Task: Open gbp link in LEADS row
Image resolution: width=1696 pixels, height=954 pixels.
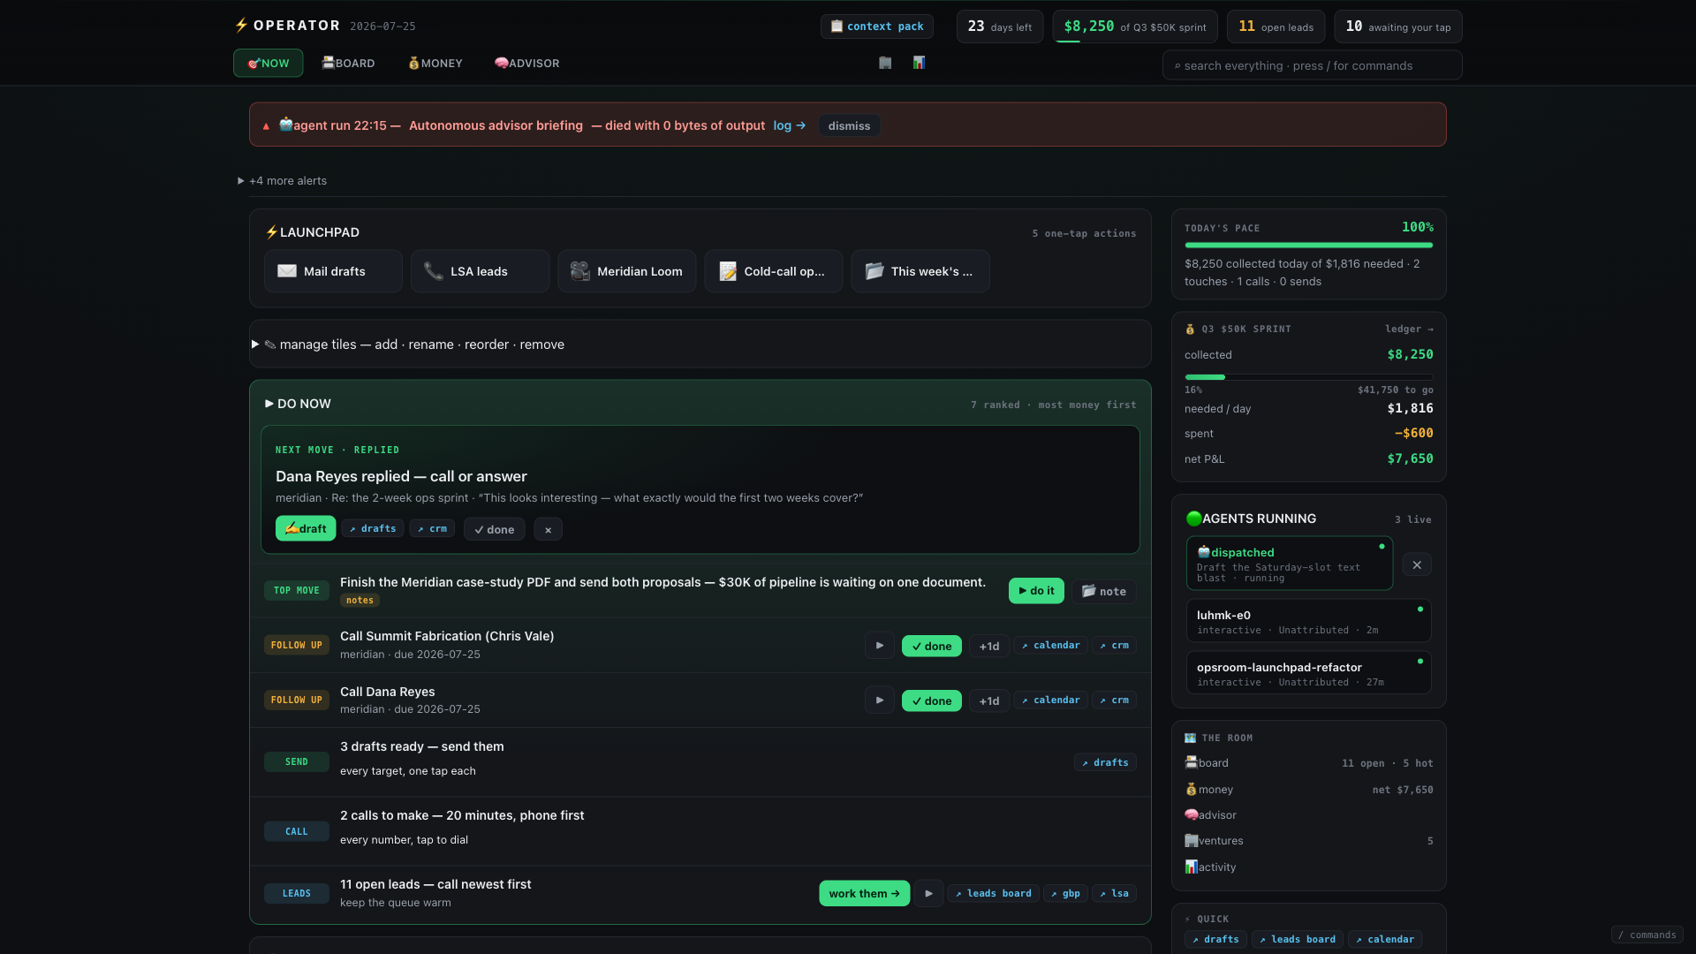Action: 1065,894
